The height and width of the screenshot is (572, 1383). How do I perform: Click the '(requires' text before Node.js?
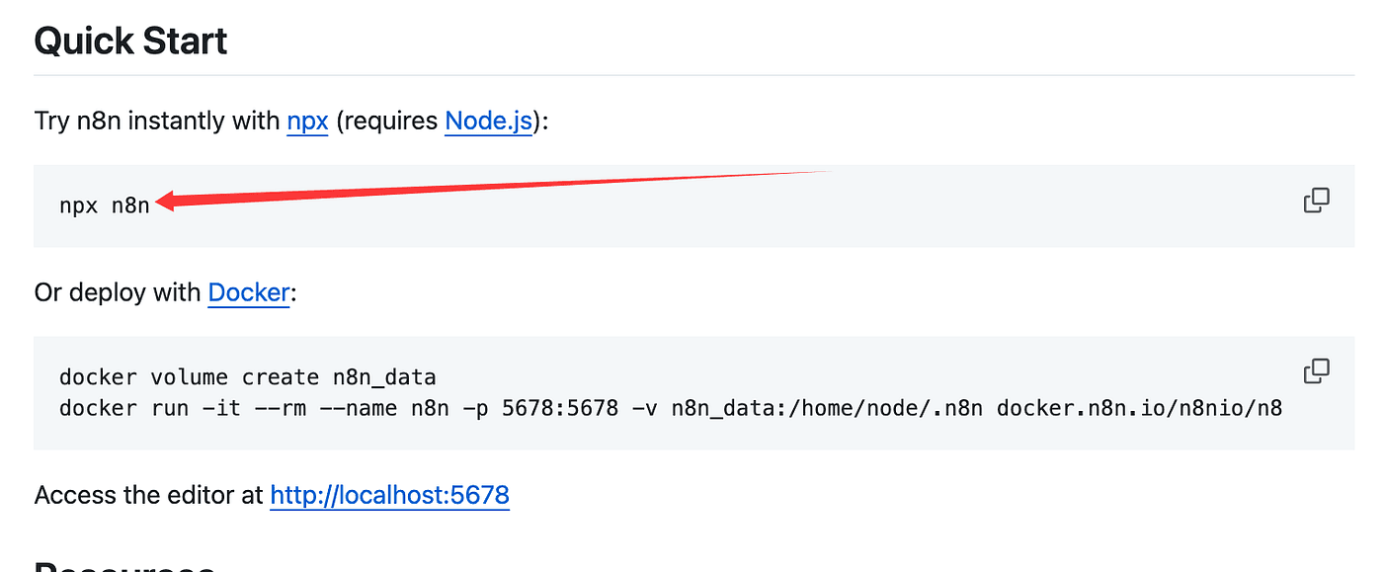click(387, 122)
